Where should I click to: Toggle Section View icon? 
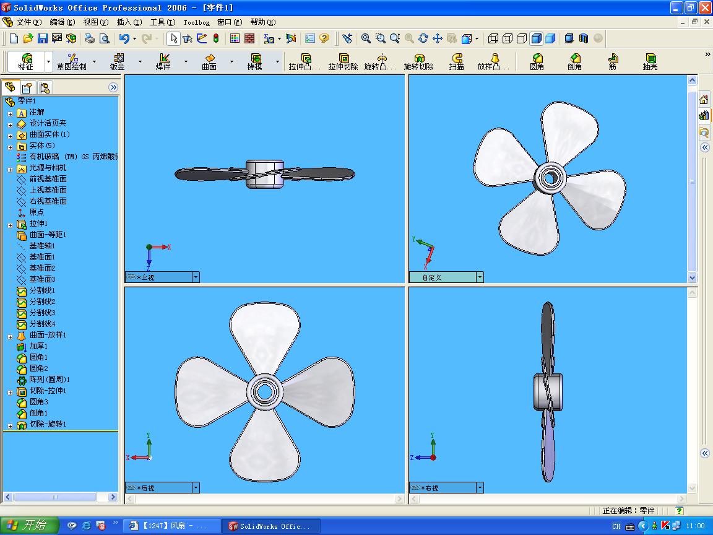tap(584, 38)
